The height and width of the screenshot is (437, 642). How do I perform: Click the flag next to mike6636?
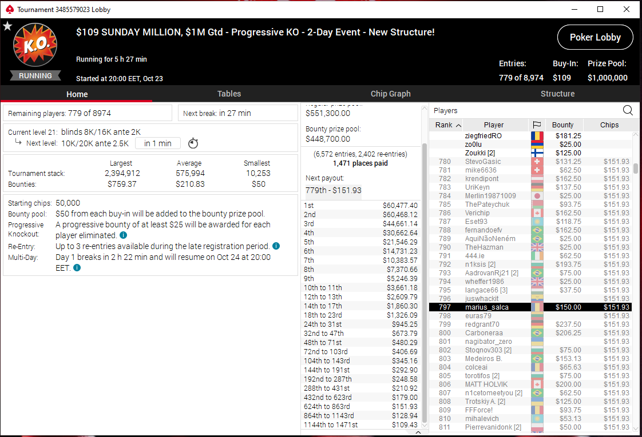[x=537, y=170]
